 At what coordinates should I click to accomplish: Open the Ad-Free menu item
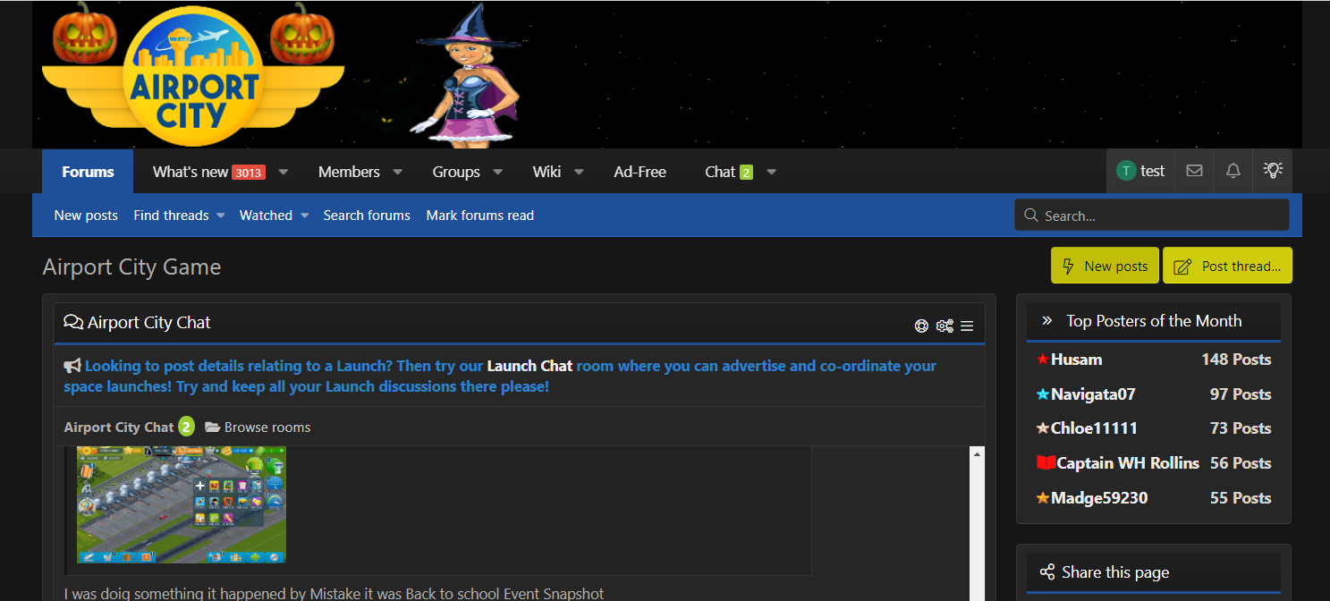pyautogui.click(x=640, y=172)
